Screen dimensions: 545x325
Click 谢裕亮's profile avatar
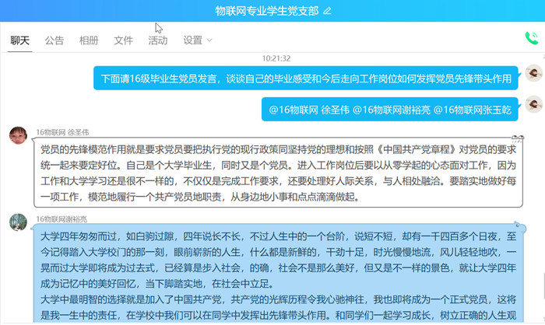coord(19,222)
